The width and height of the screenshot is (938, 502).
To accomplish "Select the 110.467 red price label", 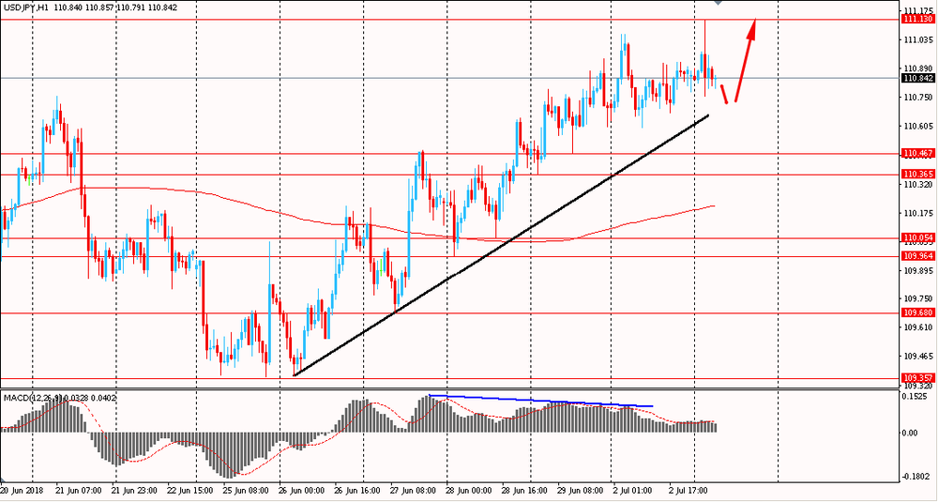I will pos(917,154).
